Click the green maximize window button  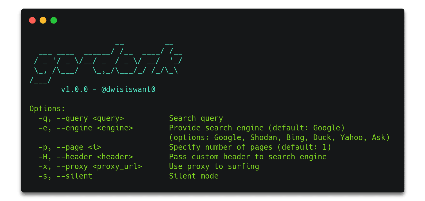pos(54,20)
